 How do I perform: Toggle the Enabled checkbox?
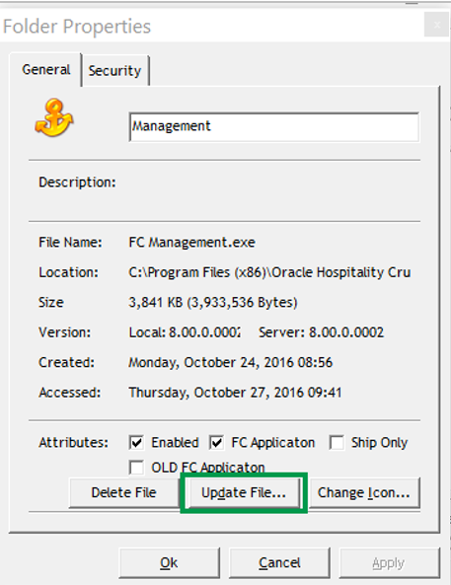point(136,443)
